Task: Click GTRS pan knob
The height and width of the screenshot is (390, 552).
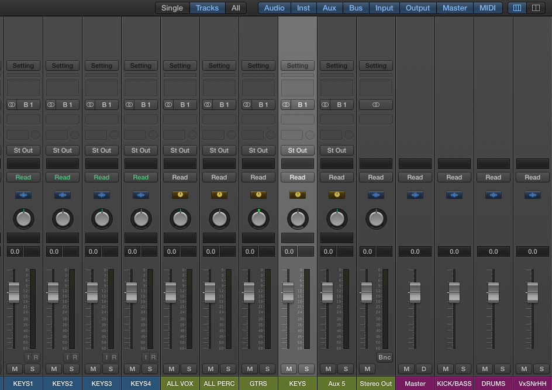Action: click(258, 219)
